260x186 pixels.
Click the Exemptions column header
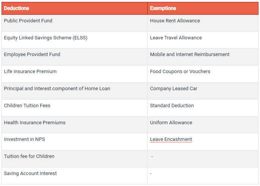pyautogui.click(x=163, y=8)
